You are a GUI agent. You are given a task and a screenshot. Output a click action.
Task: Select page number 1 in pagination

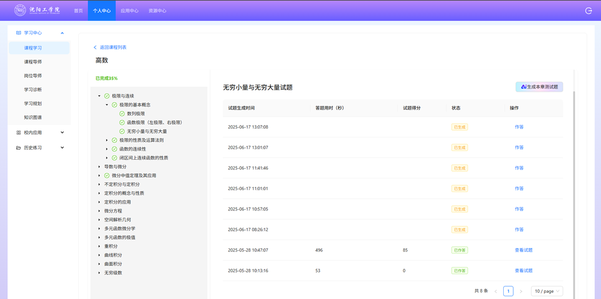(508, 291)
